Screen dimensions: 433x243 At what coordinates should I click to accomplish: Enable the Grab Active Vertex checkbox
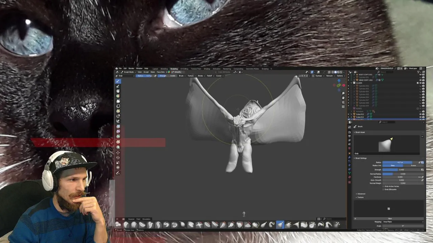click(383, 186)
